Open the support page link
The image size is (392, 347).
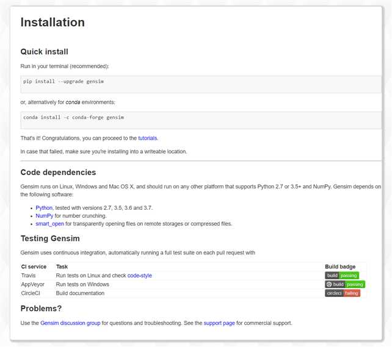click(x=219, y=323)
